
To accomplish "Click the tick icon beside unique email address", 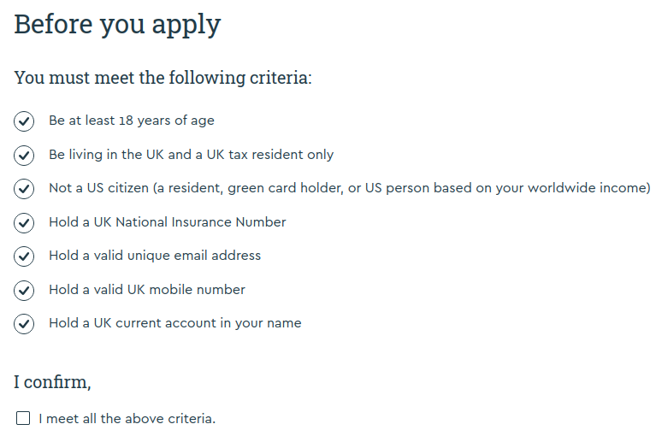I will pos(24,256).
